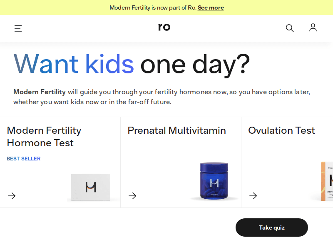This screenshot has width=333, height=250.
Task: Click the BEST SELLER label
Action: point(24,158)
